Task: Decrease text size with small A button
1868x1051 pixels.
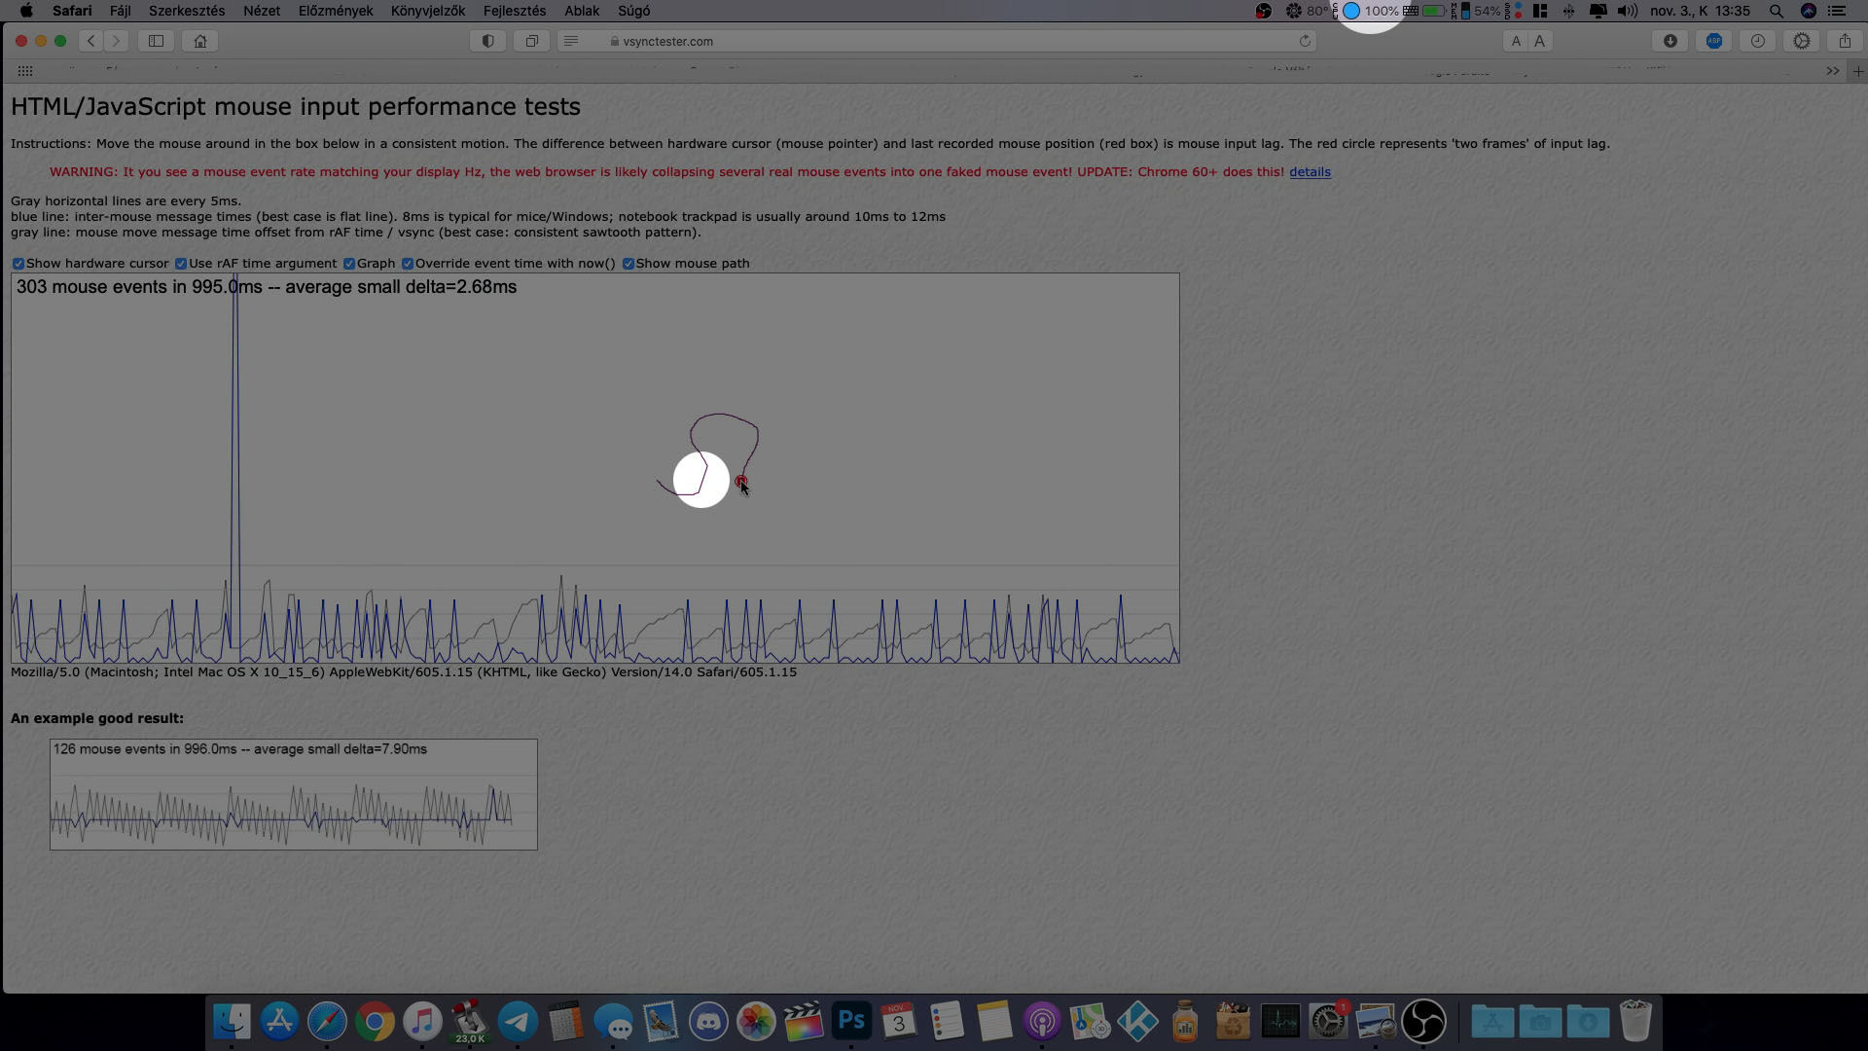Action: (x=1516, y=41)
